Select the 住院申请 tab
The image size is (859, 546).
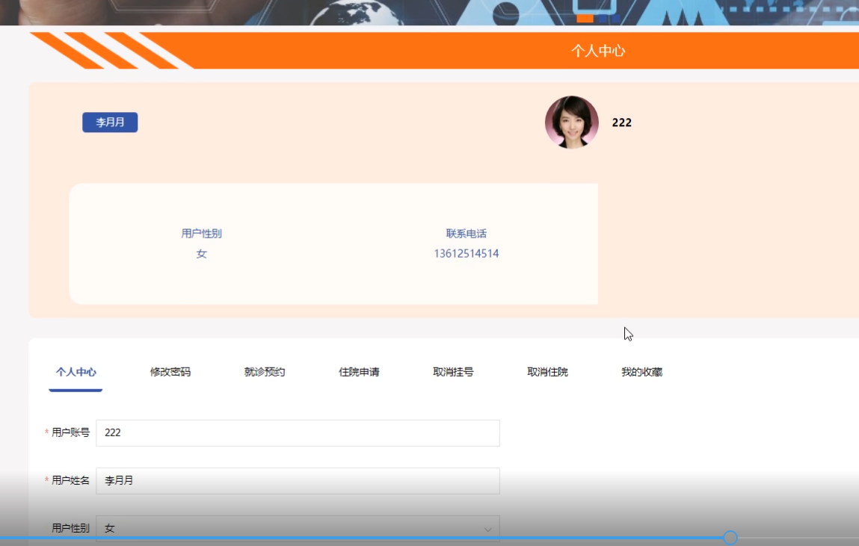click(357, 371)
